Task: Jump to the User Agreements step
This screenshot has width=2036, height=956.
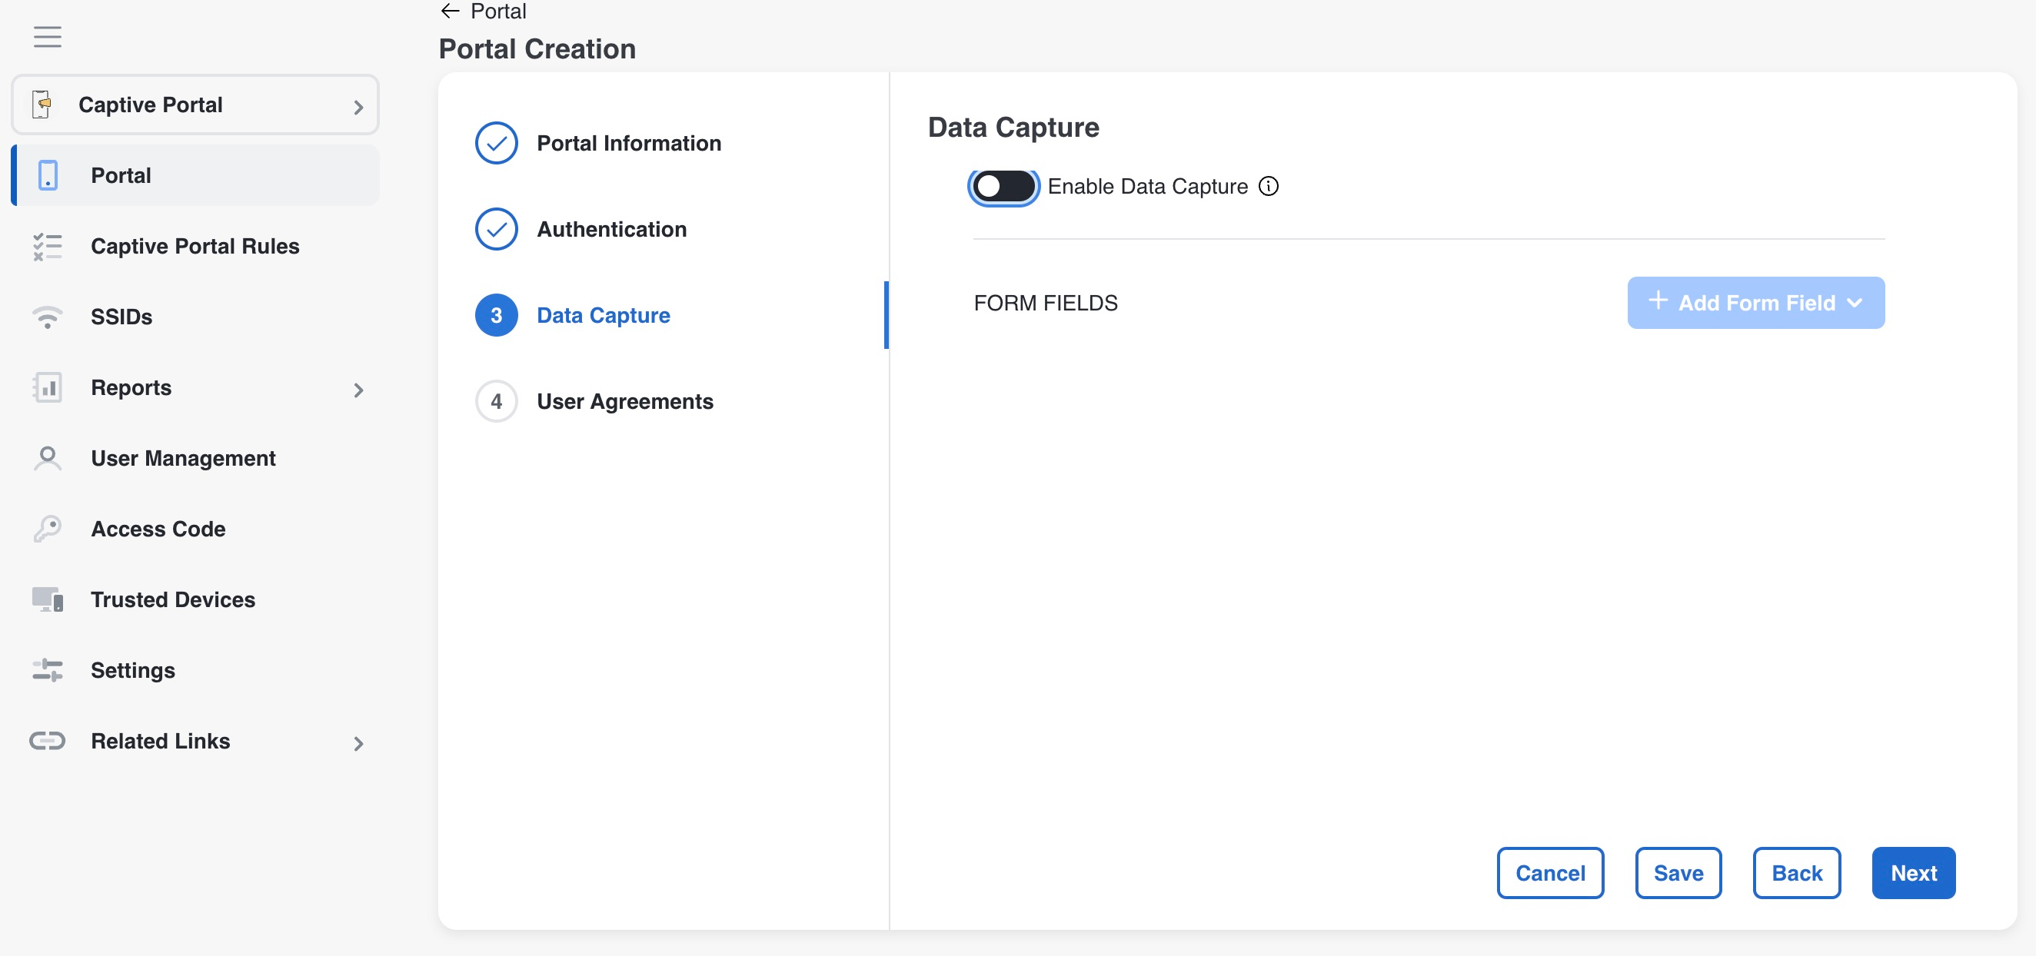Action: [625, 401]
